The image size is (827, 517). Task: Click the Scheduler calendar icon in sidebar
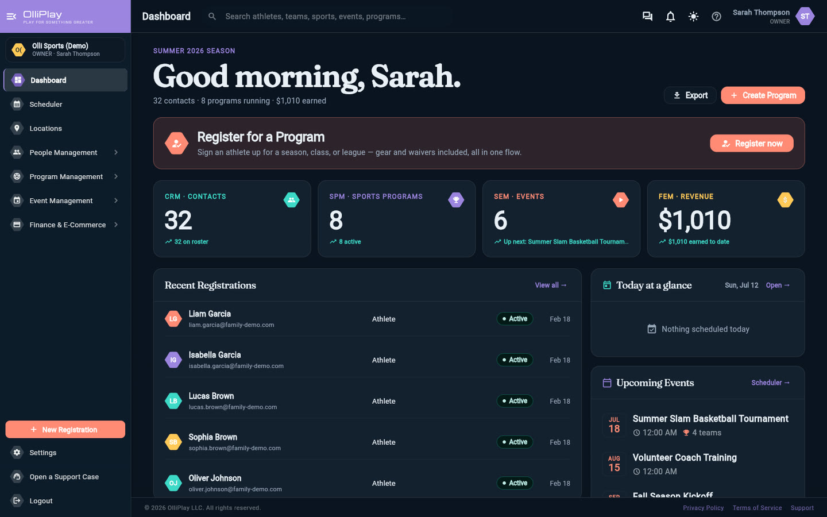(x=17, y=104)
